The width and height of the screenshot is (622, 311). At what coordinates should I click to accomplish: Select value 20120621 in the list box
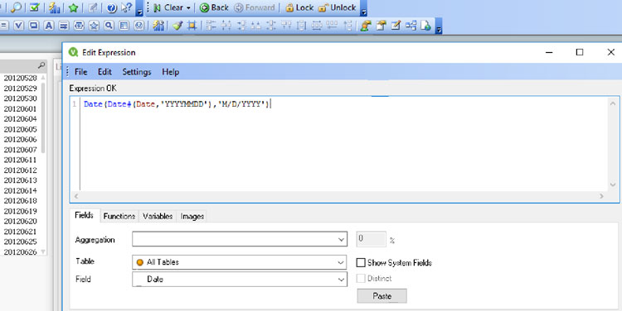click(x=20, y=232)
